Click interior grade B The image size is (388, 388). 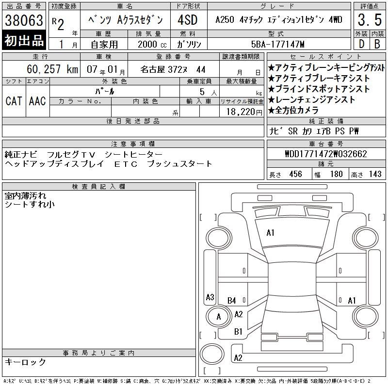[x=377, y=44]
